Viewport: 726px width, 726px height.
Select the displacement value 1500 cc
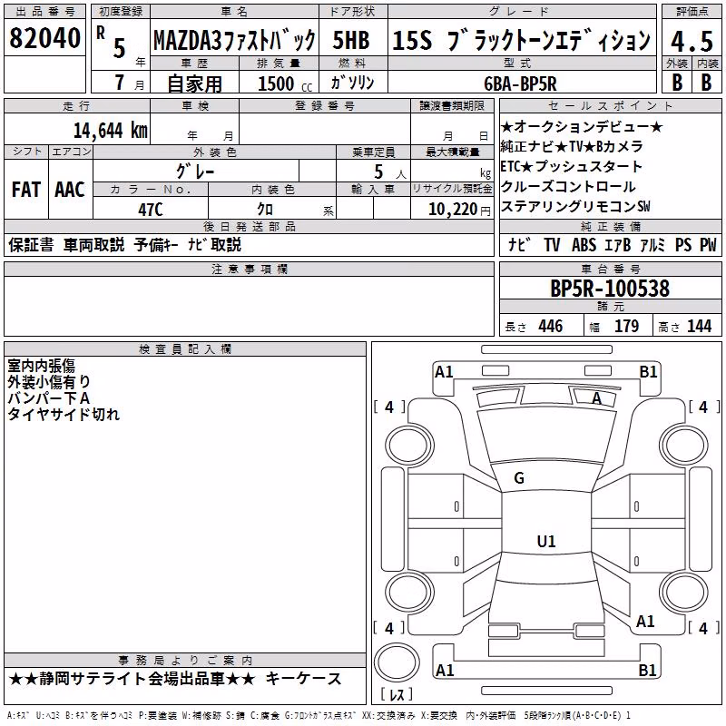pos(285,83)
